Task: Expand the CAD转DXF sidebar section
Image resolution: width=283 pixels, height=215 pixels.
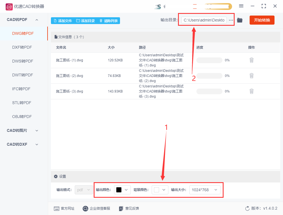Action: coord(37,145)
